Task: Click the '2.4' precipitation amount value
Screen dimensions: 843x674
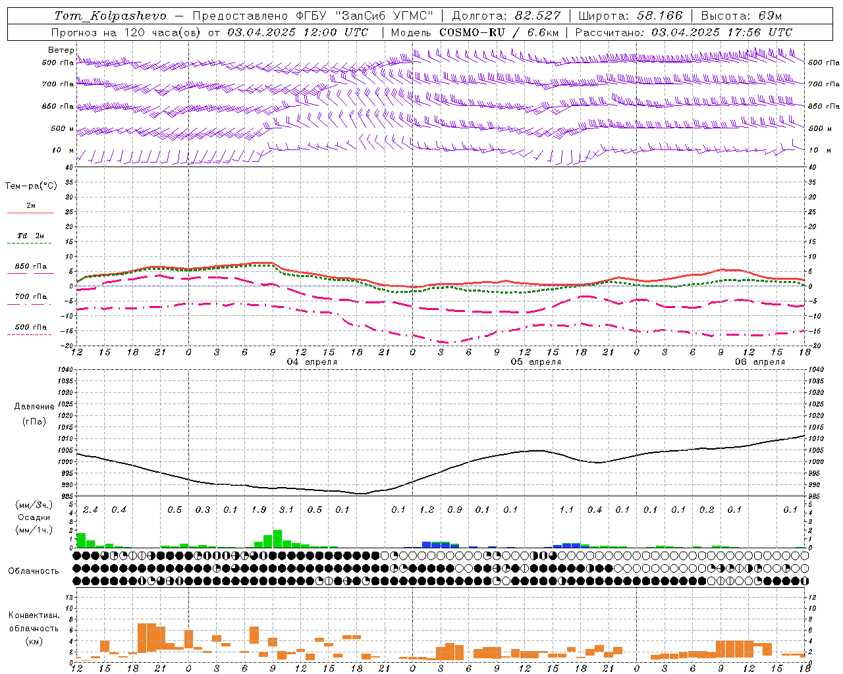Action: [91, 510]
